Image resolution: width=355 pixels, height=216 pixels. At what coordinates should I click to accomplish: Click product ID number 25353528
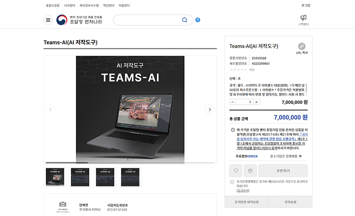[x=259, y=58]
